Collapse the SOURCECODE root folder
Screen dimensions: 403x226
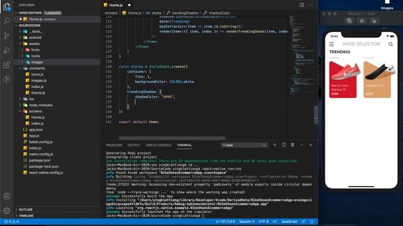point(16,25)
